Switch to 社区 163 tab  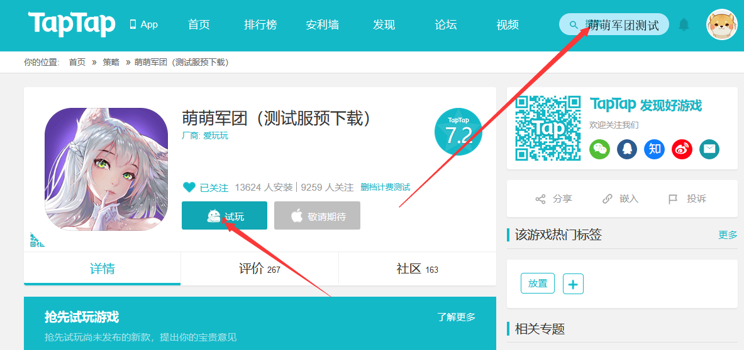pos(418,268)
